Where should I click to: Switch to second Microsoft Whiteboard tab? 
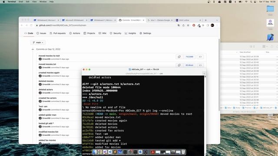tap(74, 20)
